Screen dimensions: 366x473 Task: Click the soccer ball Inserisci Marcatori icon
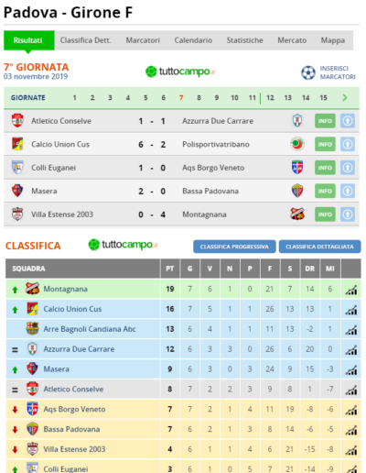pyautogui.click(x=308, y=72)
